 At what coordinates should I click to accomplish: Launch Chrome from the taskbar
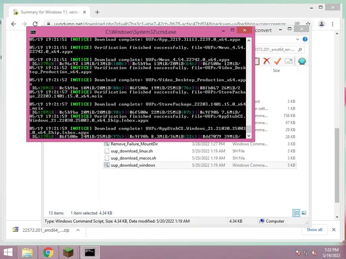48,252
